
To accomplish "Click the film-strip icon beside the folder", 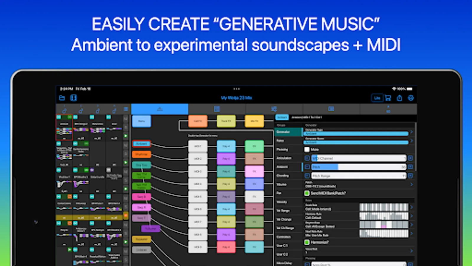I will click(73, 98).
